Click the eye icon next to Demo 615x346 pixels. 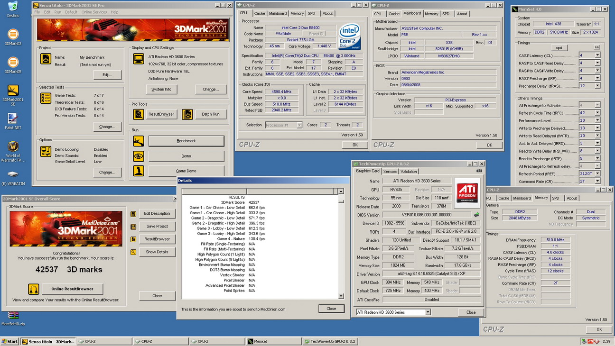[x=139, y=156]
